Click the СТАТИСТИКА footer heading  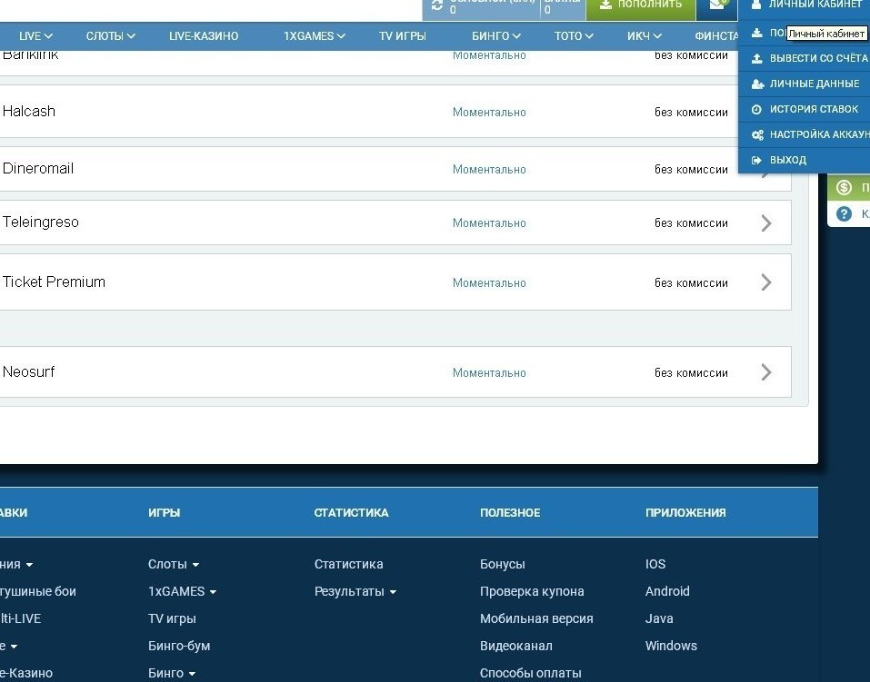coord(351,512)
